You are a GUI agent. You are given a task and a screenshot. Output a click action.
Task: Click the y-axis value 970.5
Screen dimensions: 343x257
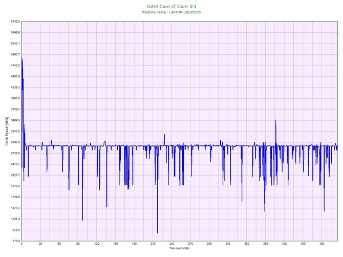click(16, 230)
